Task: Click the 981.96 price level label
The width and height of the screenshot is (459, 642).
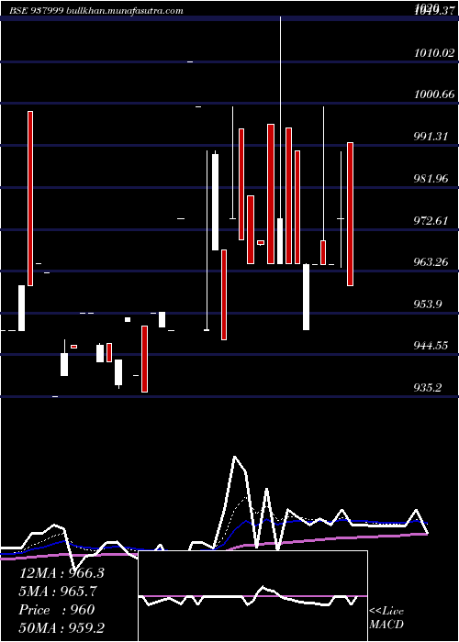Action: [431, 179]
